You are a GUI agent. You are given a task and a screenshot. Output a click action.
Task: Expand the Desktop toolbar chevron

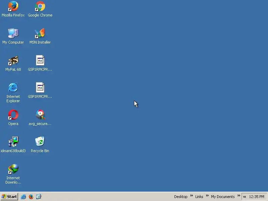pyautogui.click(x=192, y=196)
